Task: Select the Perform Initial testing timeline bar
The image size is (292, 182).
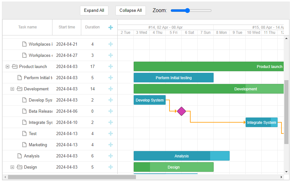Action: [x=174, y=78]
